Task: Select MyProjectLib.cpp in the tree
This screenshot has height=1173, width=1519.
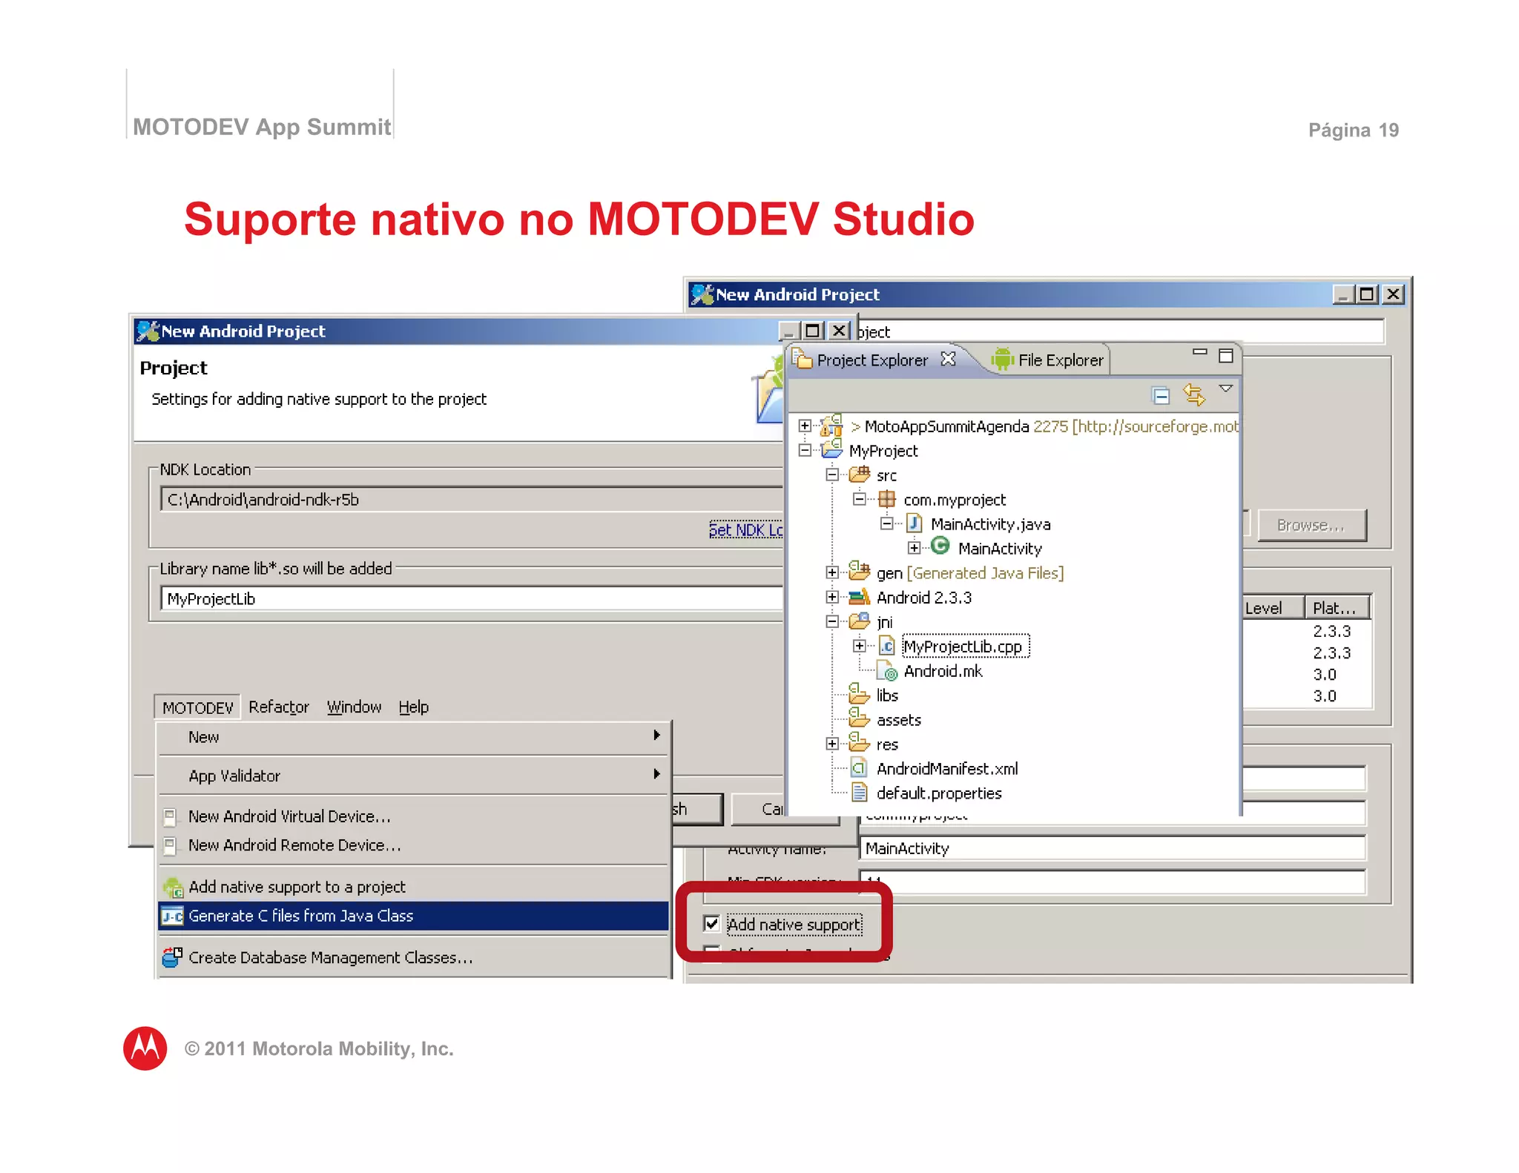Action: 965,647
